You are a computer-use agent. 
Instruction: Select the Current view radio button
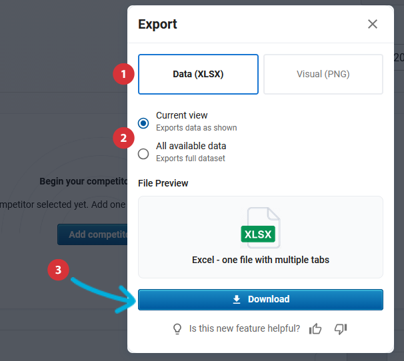click(143, 123)
